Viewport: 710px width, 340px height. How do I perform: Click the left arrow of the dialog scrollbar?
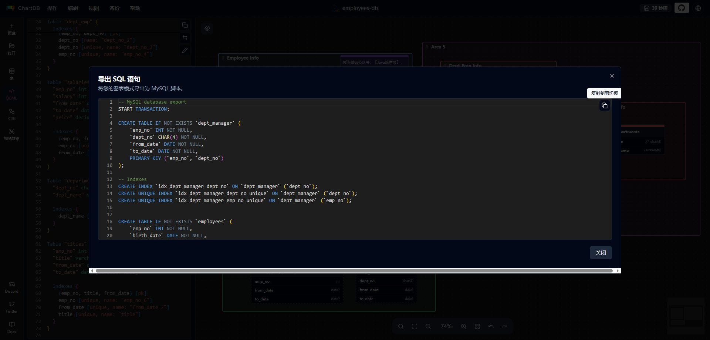(x=92, y=271)
